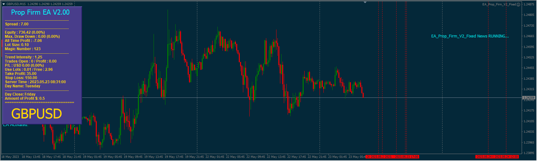Click the Magic Number : 123 line
This screenshot has height=161, width=537.
[x=23, y=49]
